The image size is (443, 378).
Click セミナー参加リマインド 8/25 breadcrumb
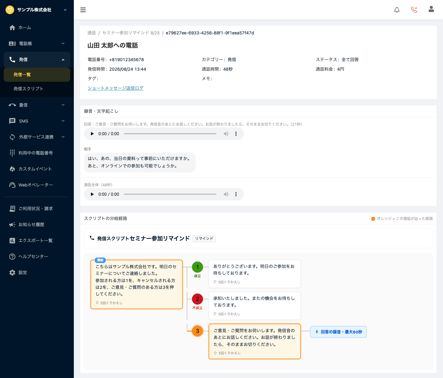tap(131, 33)
